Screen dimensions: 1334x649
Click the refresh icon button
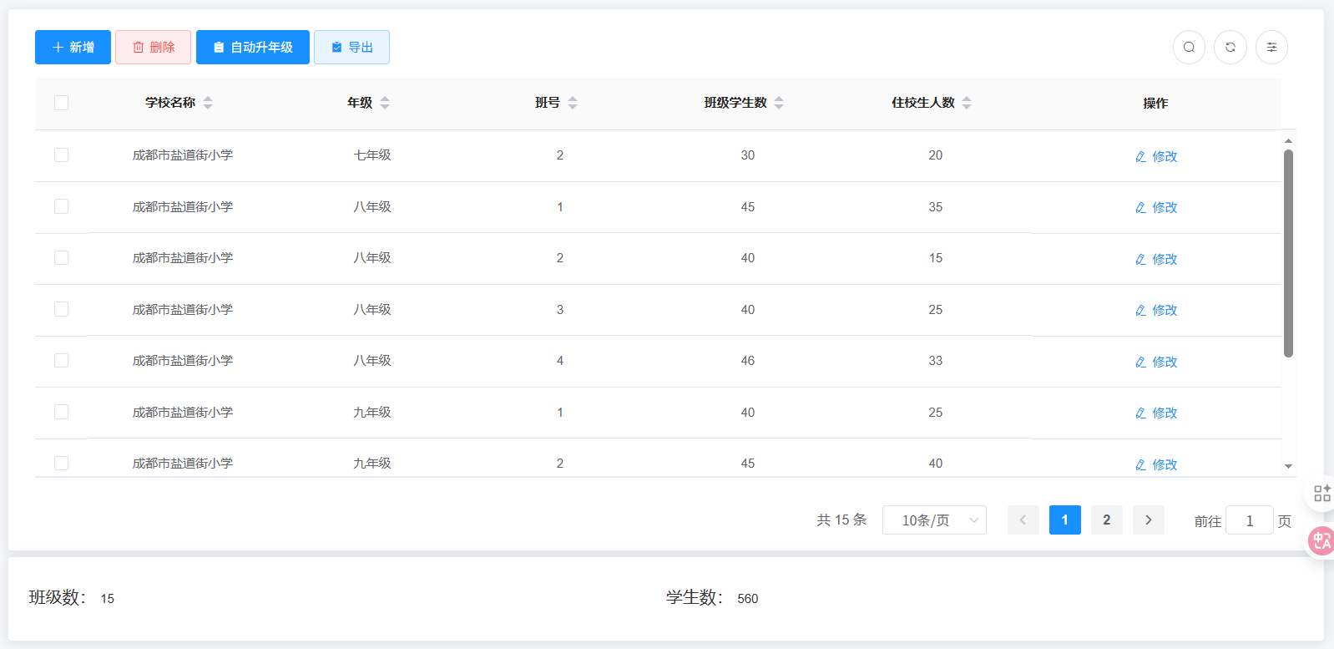point(1230,48)
